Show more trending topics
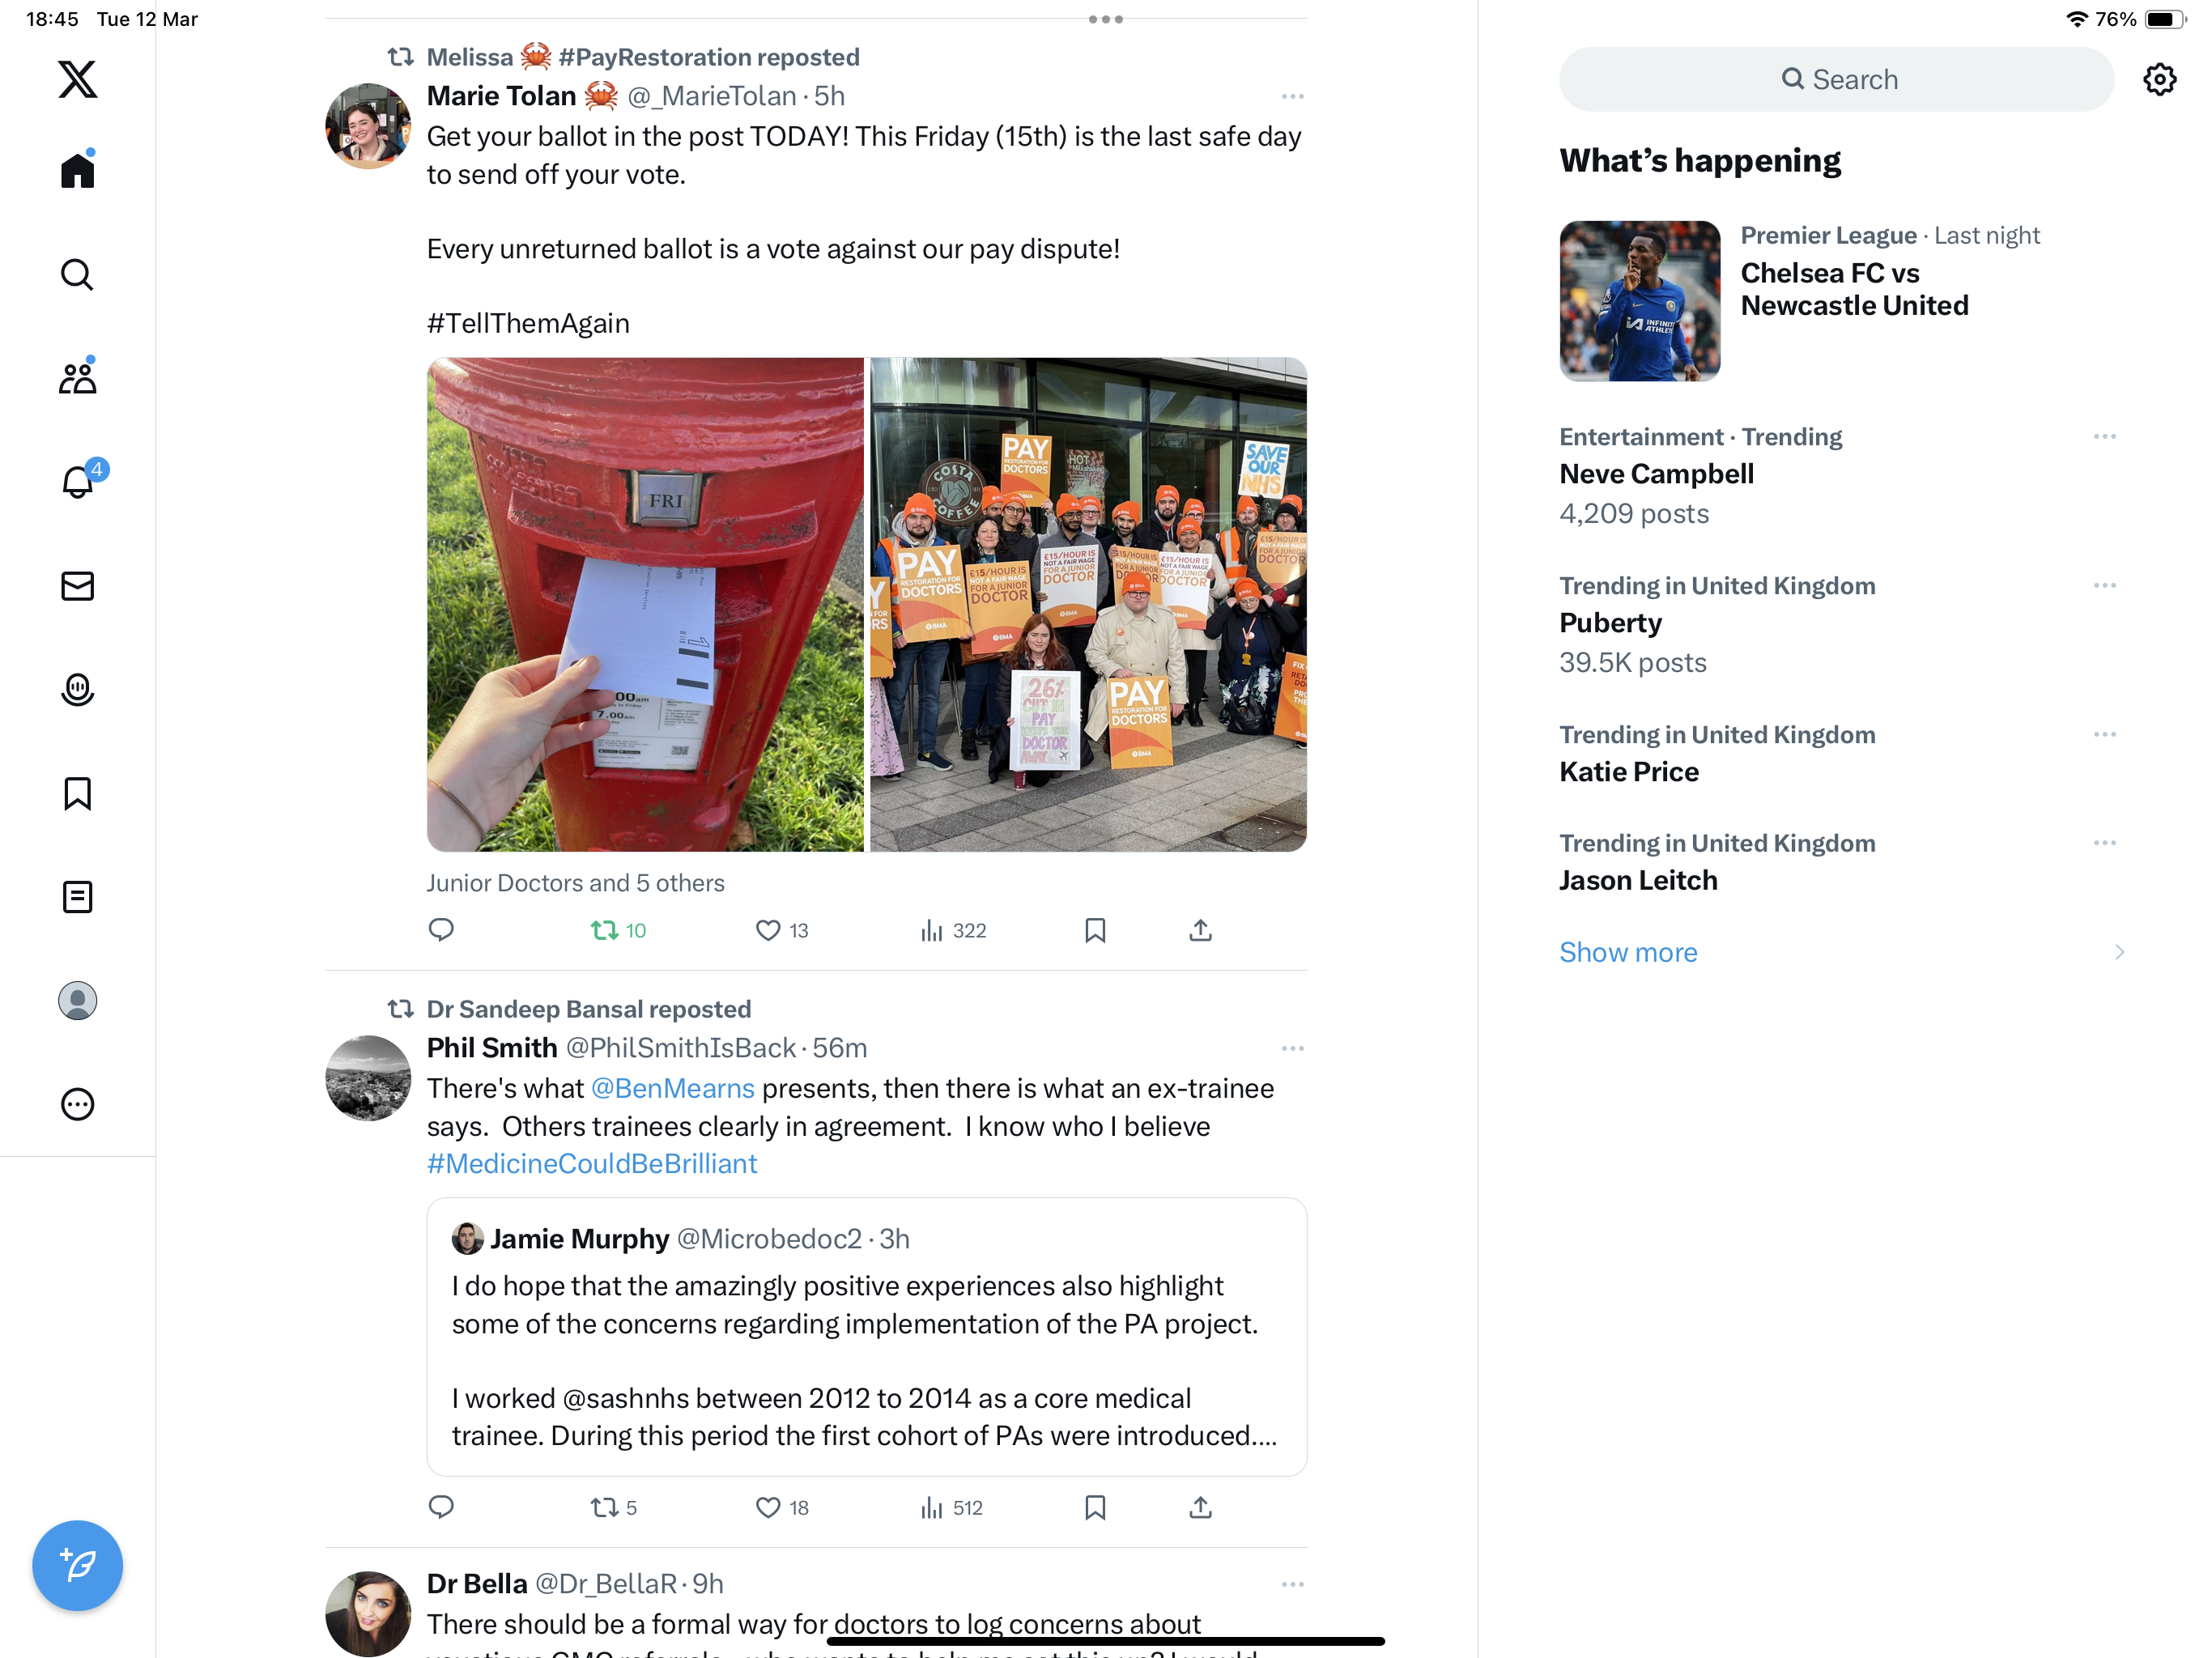The height and width of the screenshot is (1658, 2212). [x=1628, y=952]
